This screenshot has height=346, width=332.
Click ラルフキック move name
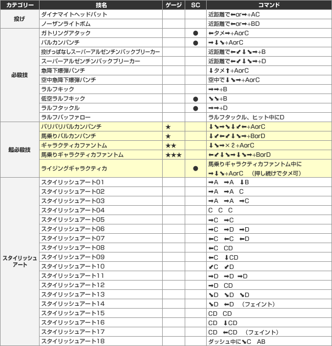58,89
